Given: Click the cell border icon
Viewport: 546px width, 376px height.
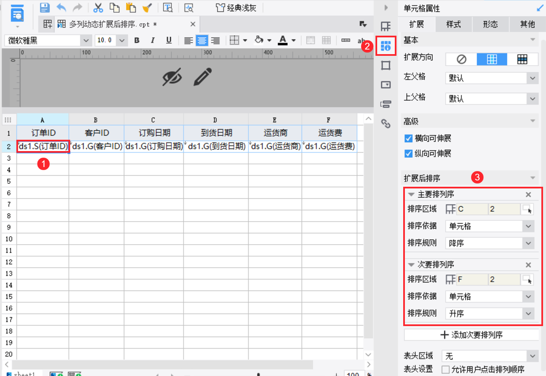Looking at the screenshot, I should [x=235, y=40].
